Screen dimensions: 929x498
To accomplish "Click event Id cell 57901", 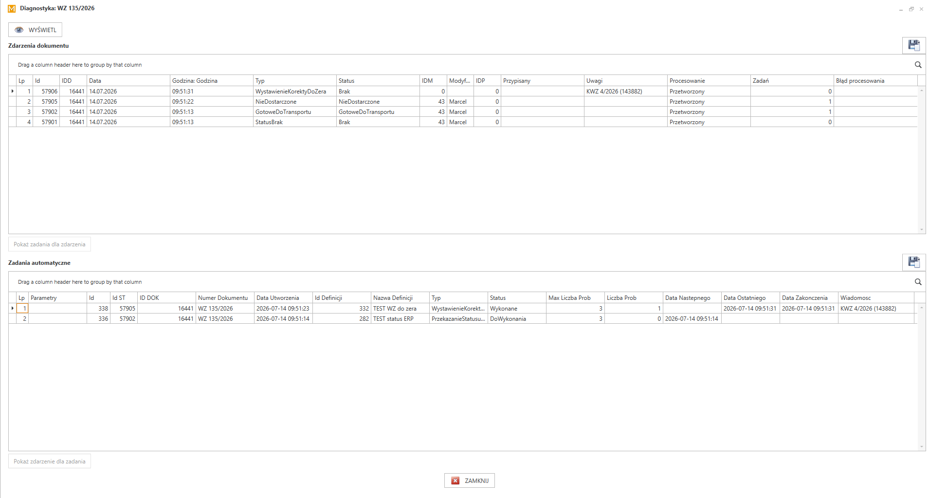I will click(x=46, y=122).
